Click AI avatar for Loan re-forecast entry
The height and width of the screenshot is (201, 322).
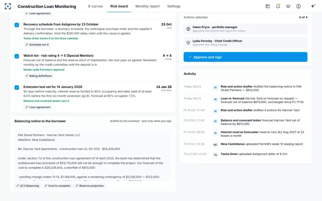point(215,99)
